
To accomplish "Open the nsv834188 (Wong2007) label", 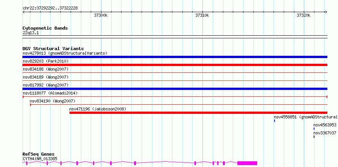I will 46,69.
